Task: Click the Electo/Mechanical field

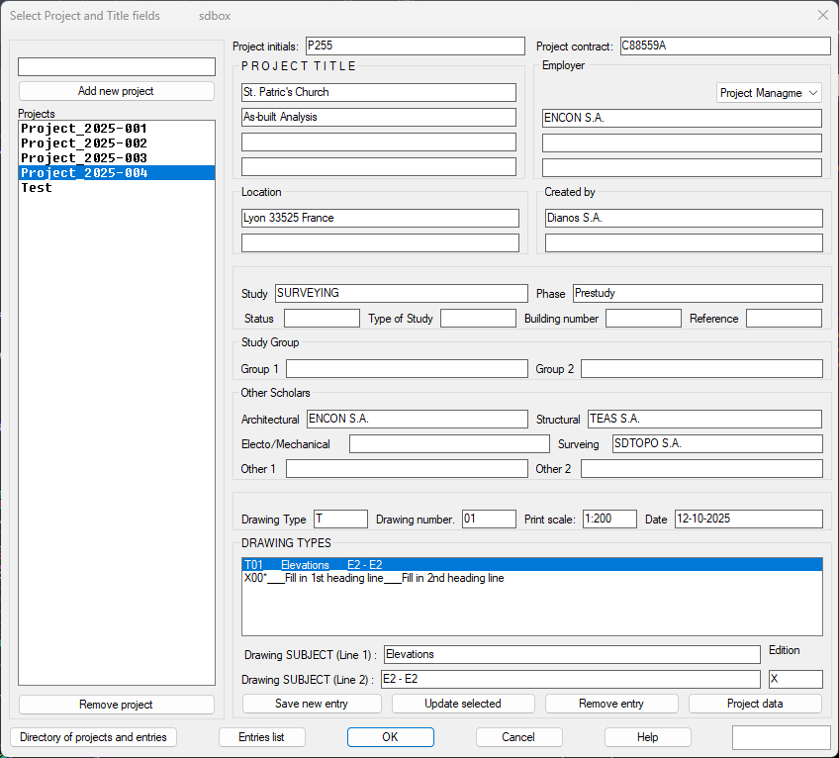Action: point(449,443)
